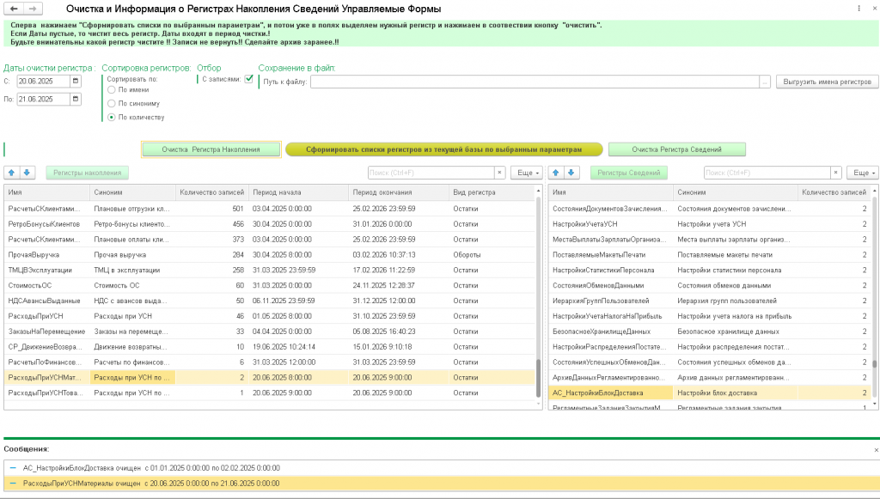This screenshot has height=499, width=880.
Task: Sort by Количество записей column header
Action: pos(212,192)
